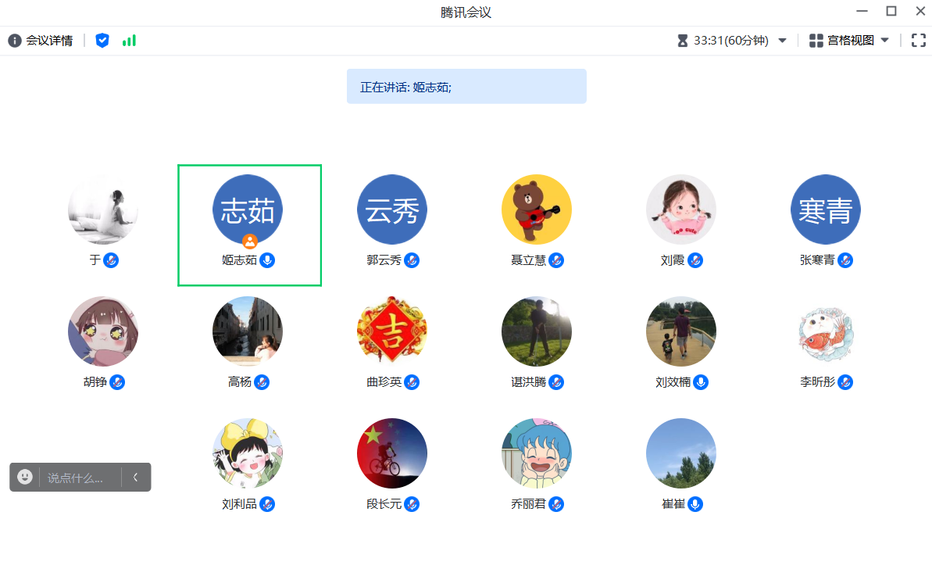The image size is (932, 562).
Task: Collapse the chat bar with the chevron
Action: 135,477
